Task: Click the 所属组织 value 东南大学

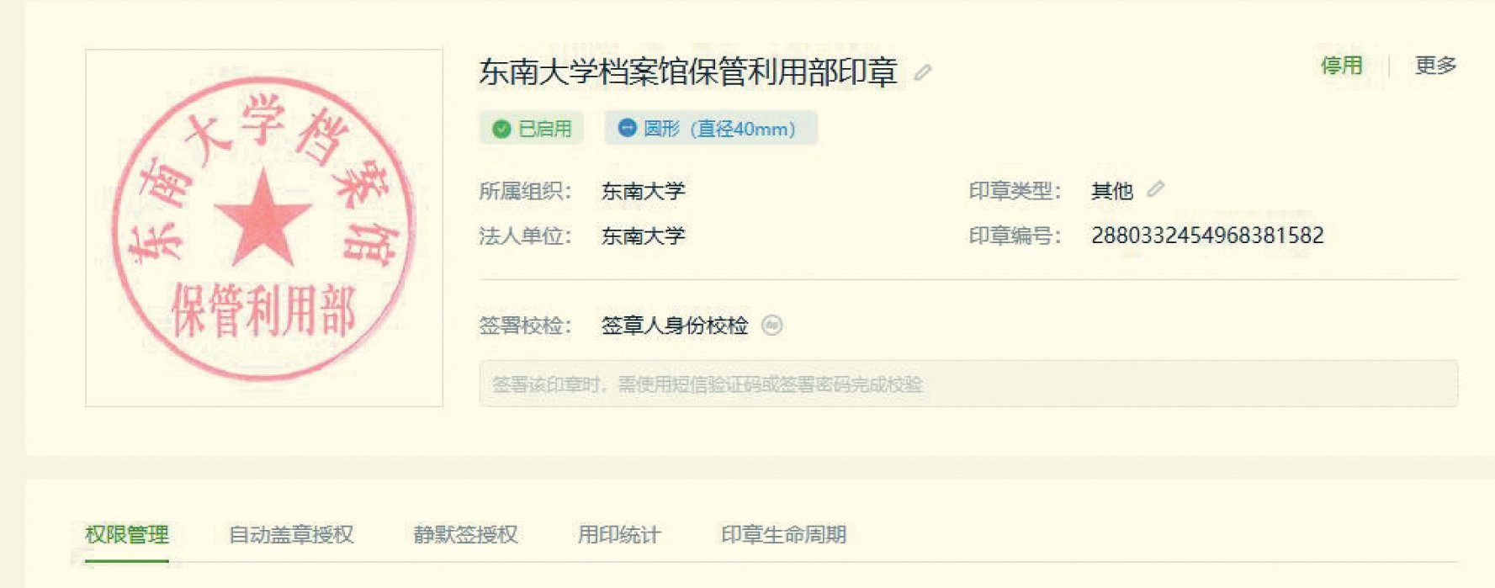Action: (x=643, y=191)
